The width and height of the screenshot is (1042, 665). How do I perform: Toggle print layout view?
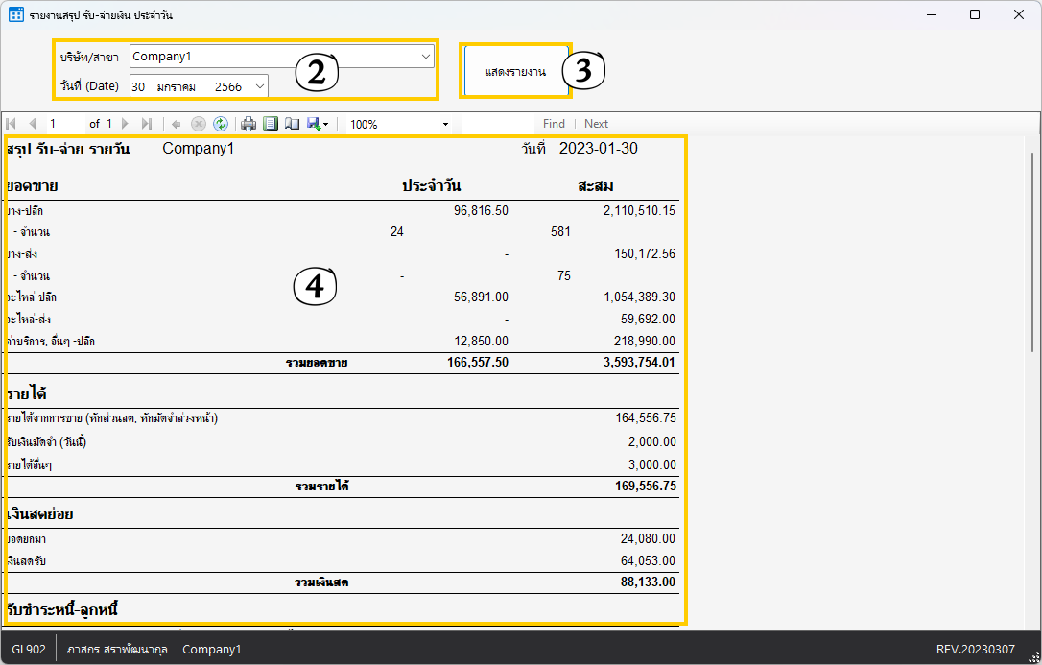click(x=271, y=124)
